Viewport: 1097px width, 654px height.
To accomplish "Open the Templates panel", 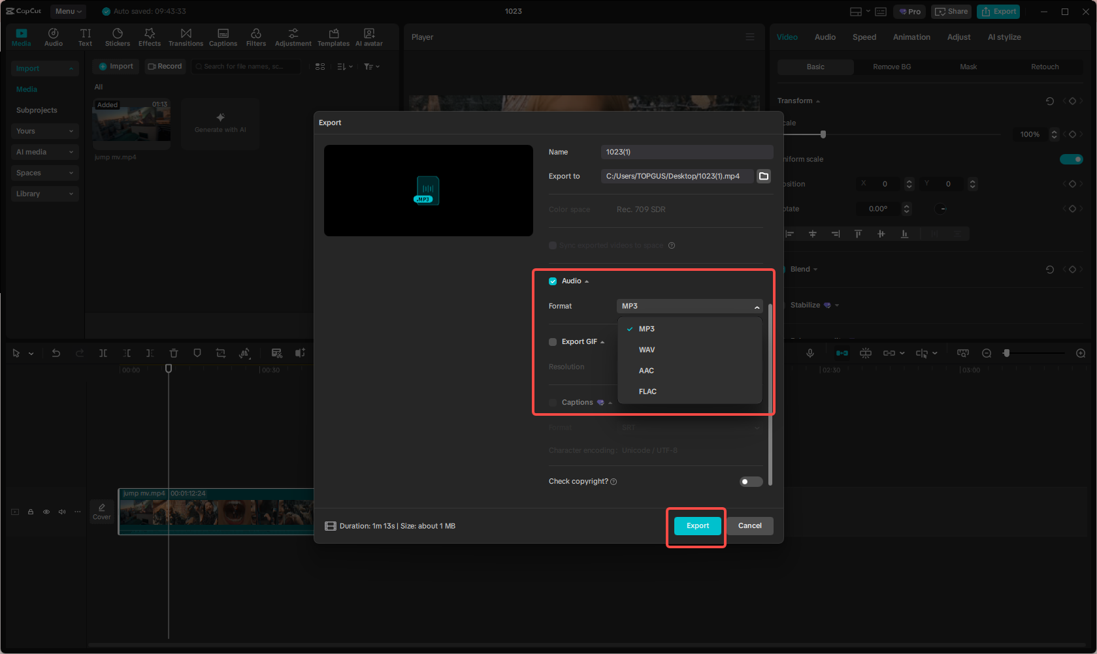I will pos(333,36).
